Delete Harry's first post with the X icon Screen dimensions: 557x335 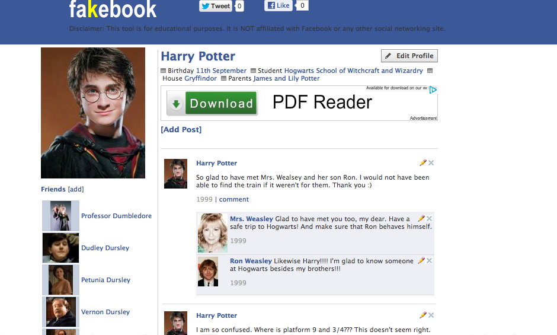coord(431,163)
